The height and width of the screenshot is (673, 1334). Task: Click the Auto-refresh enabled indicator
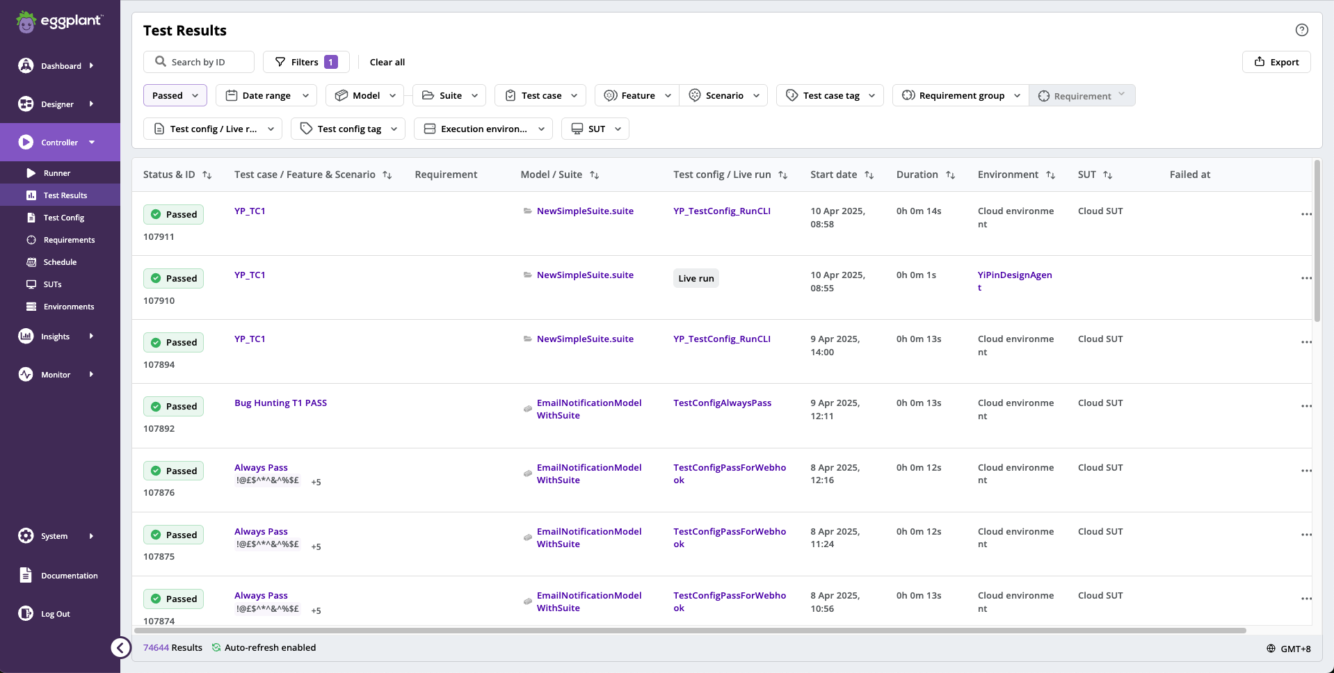pyautogui.click(x=264, y=647)
